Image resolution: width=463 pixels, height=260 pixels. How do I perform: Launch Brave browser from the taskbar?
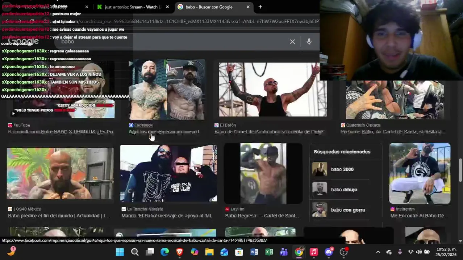point(180,252)
